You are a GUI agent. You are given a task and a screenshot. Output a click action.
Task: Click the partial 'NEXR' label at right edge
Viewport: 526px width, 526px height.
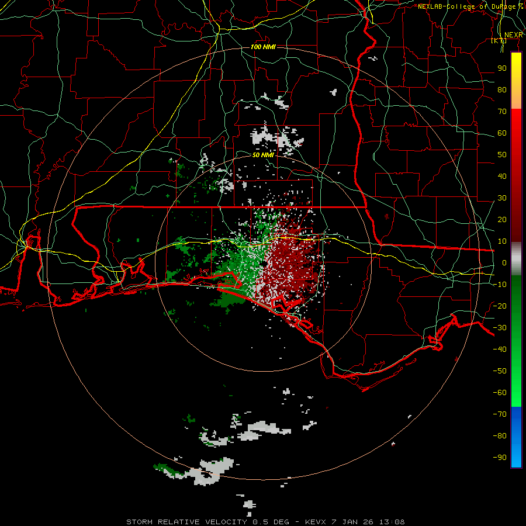514,35
